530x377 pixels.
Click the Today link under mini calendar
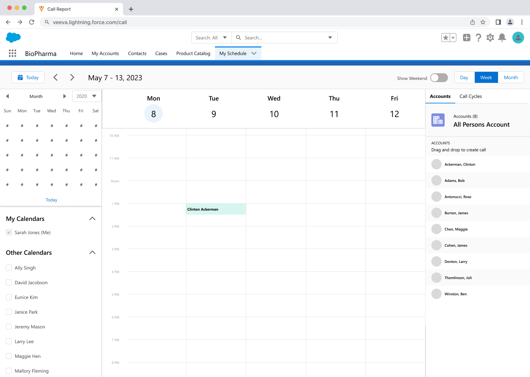point(52,200)
